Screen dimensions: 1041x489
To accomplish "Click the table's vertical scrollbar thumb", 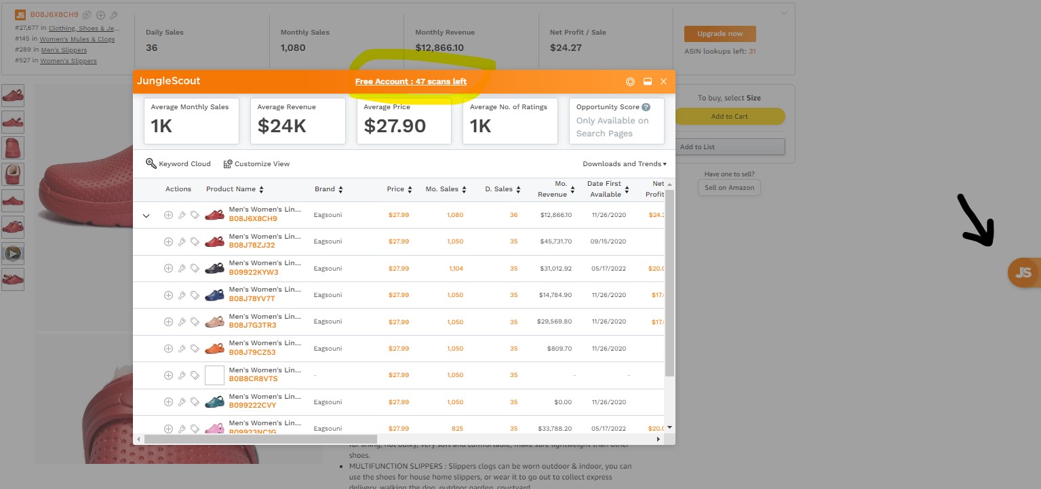I will pos(669,283).
